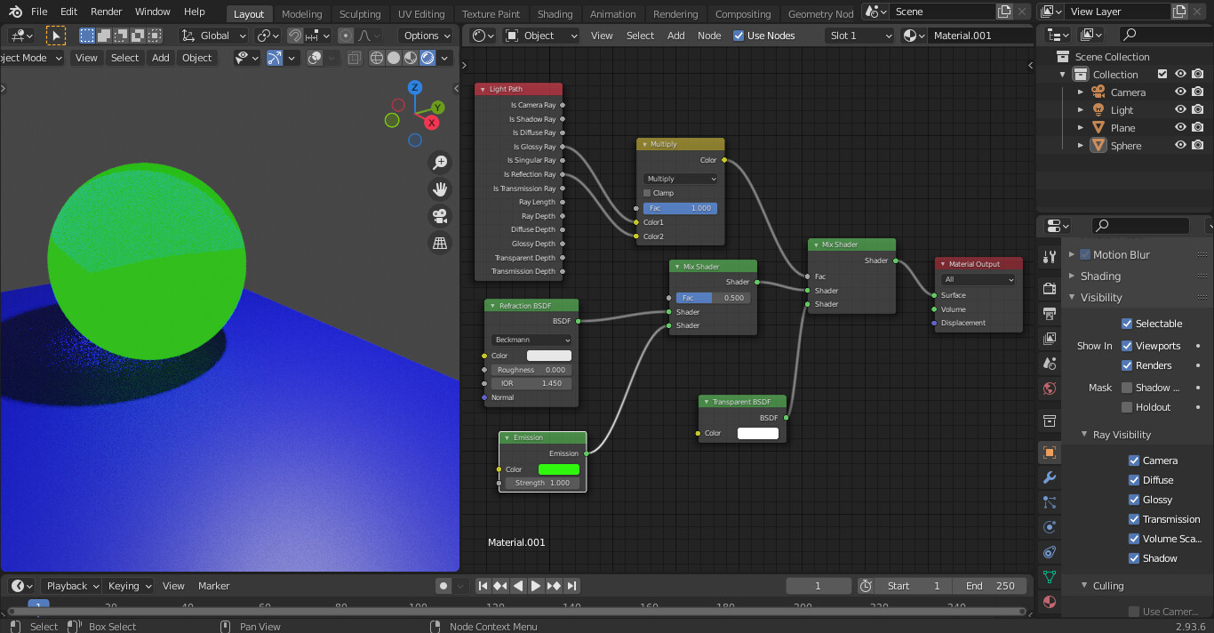Screen dimensions: 1214x633
Task: Open the Beckmann distribution dropdown
Action: (x=531, y=340)
